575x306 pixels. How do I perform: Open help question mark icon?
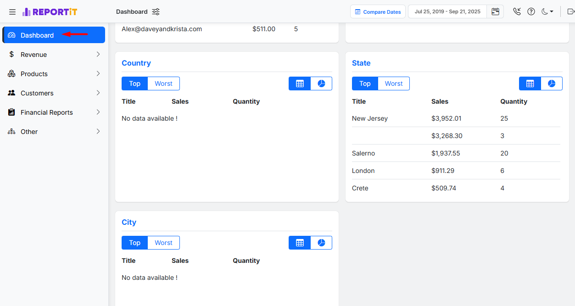(x=531, y=12)
